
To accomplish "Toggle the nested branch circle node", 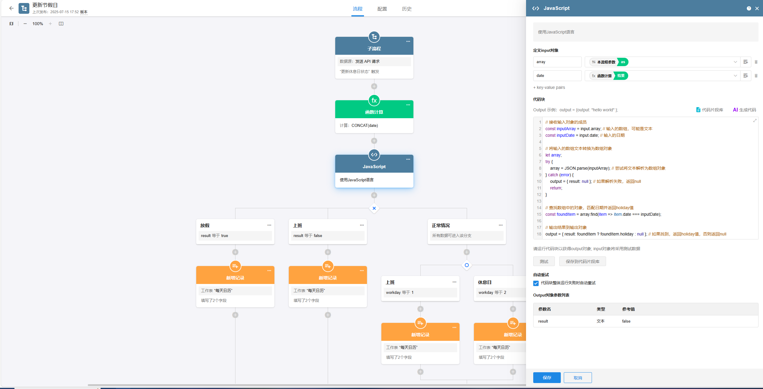I will click(466, 265).
